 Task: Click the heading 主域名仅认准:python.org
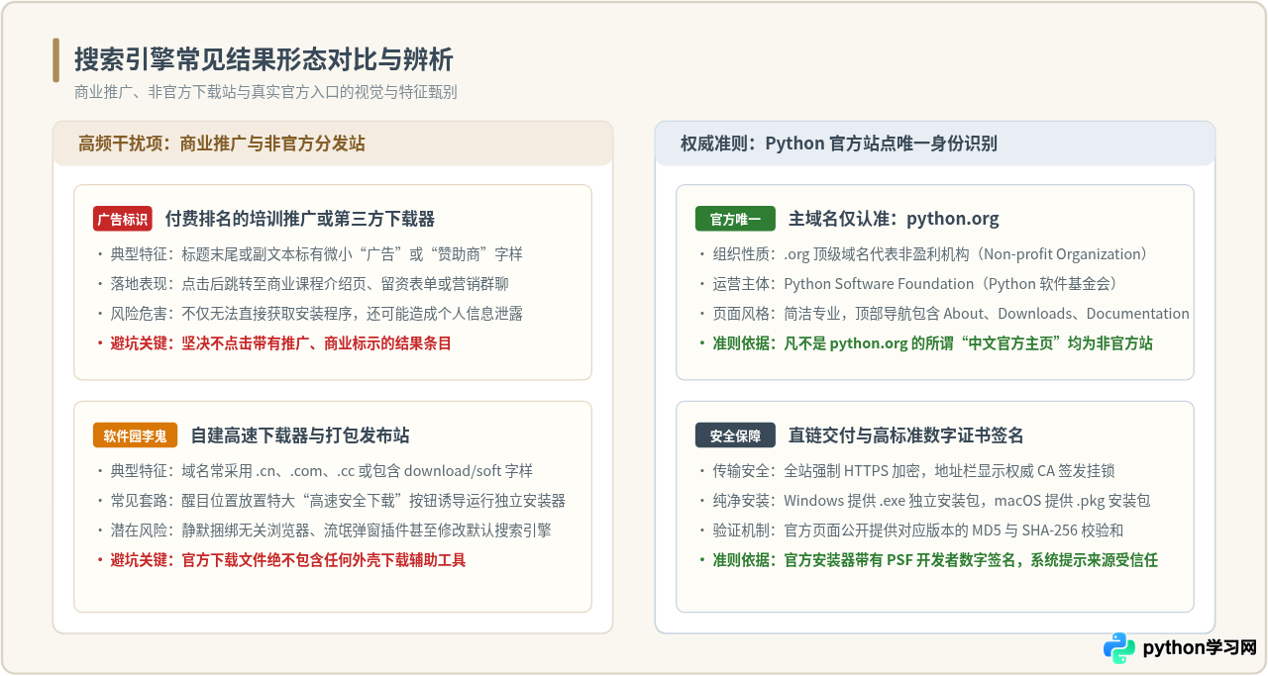coord(894,219)
